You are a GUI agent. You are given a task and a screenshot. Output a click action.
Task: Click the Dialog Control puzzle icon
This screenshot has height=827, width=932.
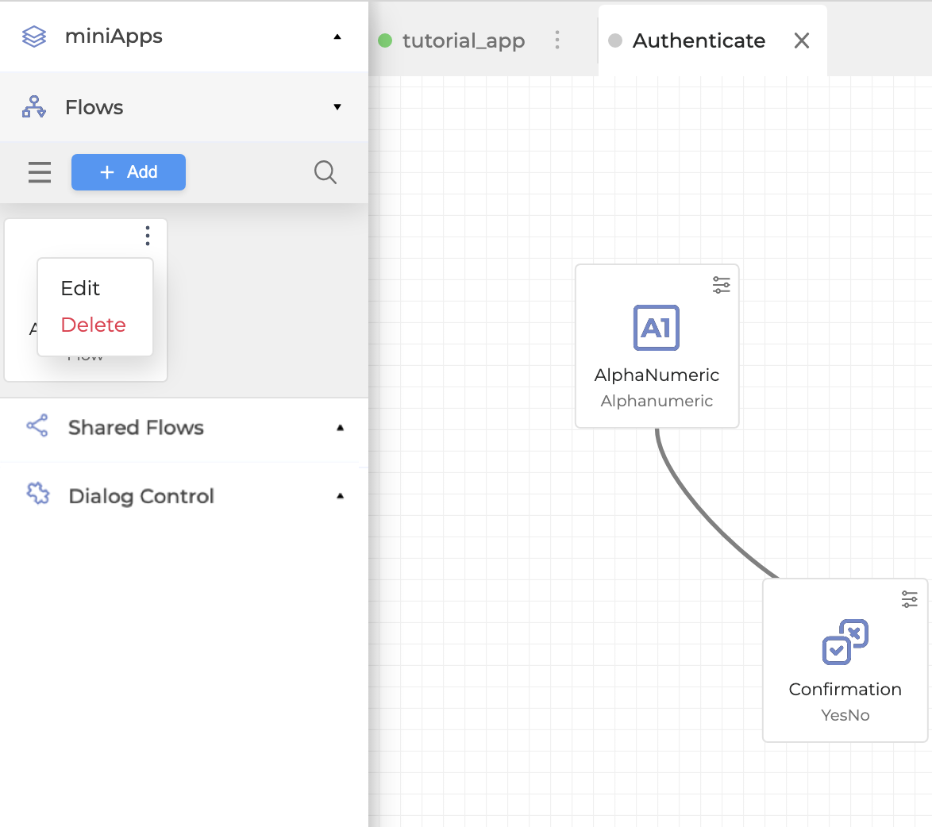[x=38, y=494]
